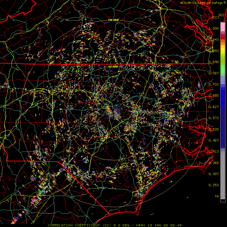Select the 0.253 scale value

(214, 185)
